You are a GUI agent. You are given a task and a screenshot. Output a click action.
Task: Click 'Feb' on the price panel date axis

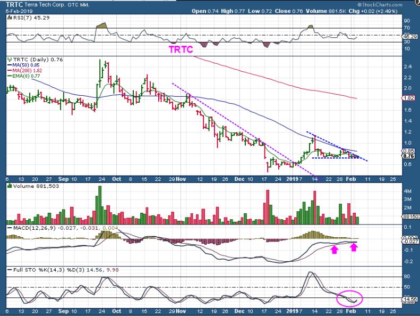pos(350,179)
